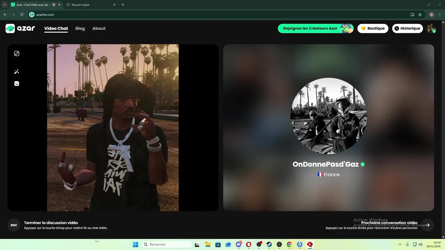
Task: Open Historique chat history
Action: pyautogui.click(x=407, y=28)
